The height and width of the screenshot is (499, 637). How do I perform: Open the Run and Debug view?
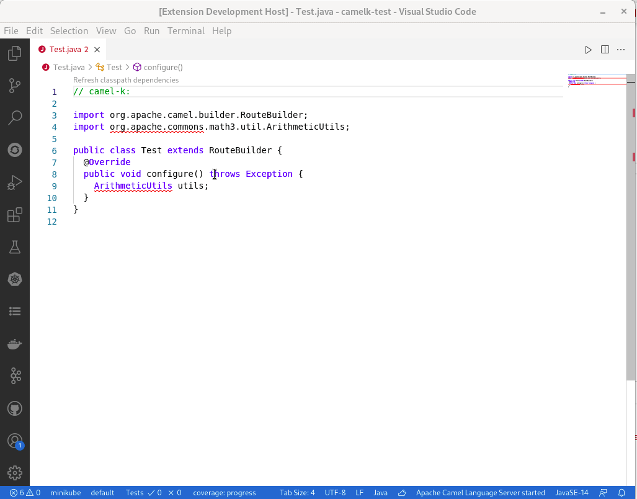click(x=15, y=182)
